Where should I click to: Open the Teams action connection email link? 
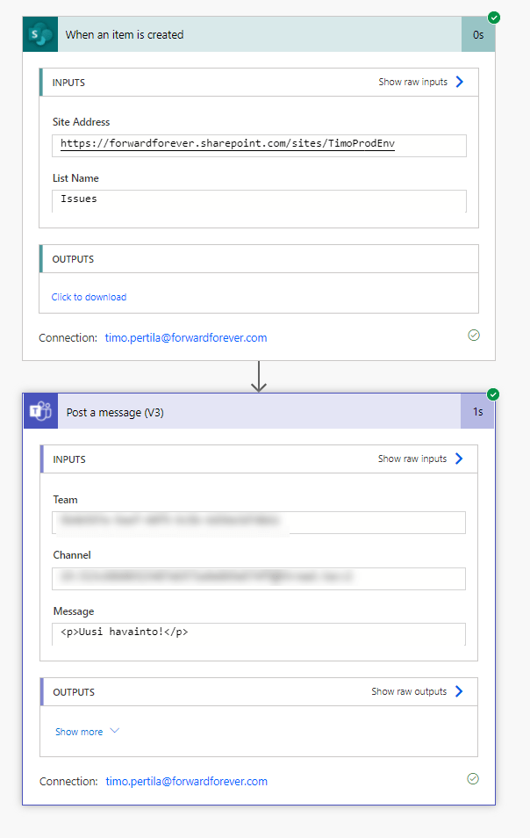tap(186, 781)
